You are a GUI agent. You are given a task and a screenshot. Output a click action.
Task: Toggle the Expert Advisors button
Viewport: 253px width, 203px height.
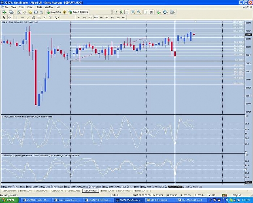[78, 12]
